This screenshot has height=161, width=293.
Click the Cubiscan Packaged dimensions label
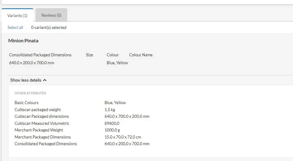coord(42,116)
